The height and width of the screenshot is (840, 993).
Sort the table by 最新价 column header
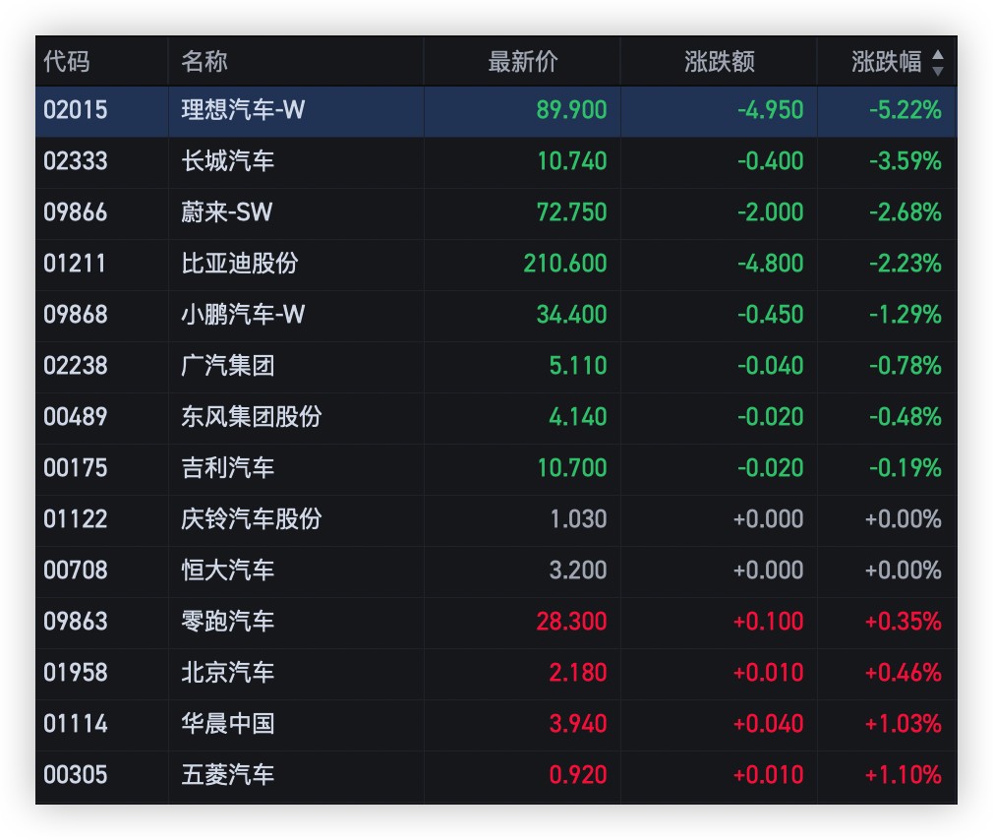522,62
